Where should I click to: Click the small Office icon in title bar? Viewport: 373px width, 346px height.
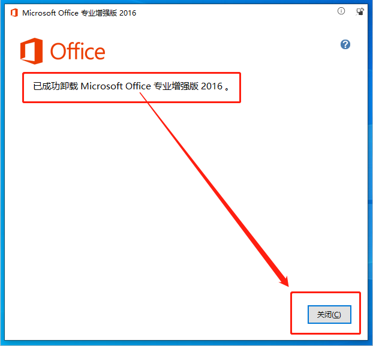14,13
